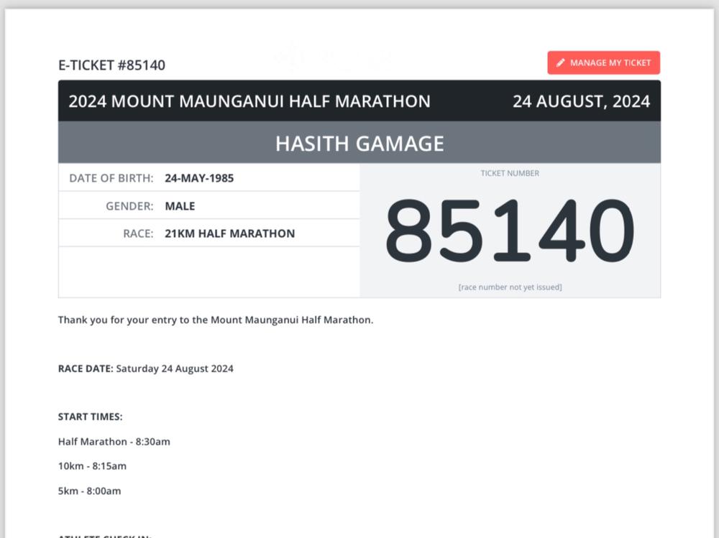The width and height of the screenshot is (719, 538).
Task: Click the pencil icon on Manage button
Action: point(561,63)
